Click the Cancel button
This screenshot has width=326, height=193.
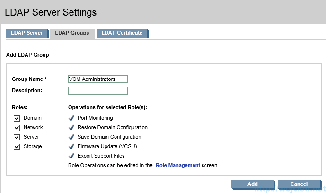click(x=299, y=184)
